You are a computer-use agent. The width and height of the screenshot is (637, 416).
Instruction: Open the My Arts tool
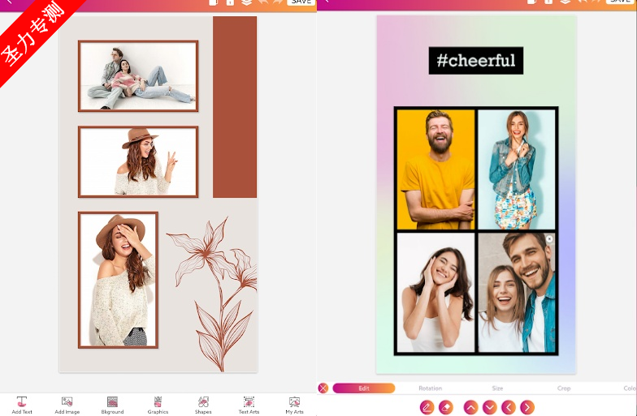tap(294, 405)
